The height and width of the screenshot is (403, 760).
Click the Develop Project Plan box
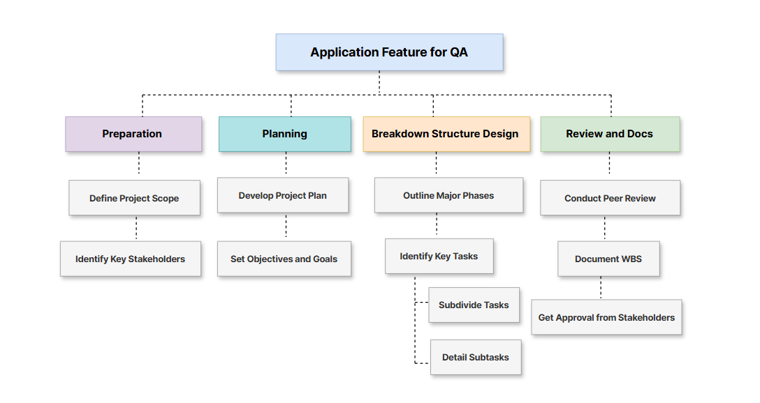(283, 195)
